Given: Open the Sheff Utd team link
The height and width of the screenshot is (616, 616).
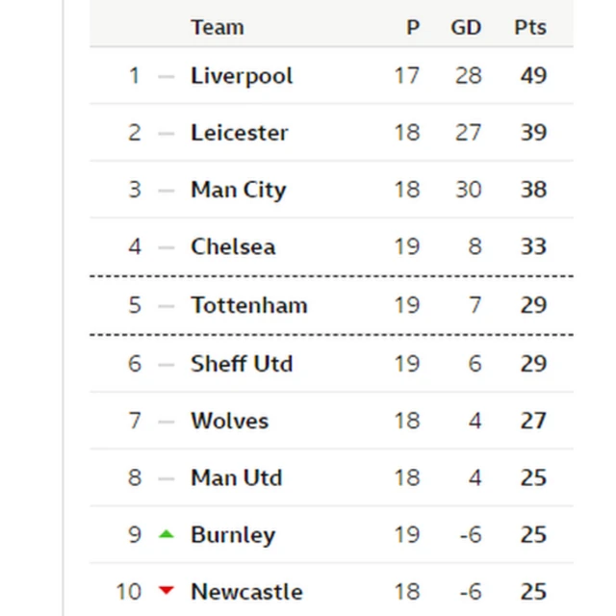Looking at the screenshot, I should point(242,364).
